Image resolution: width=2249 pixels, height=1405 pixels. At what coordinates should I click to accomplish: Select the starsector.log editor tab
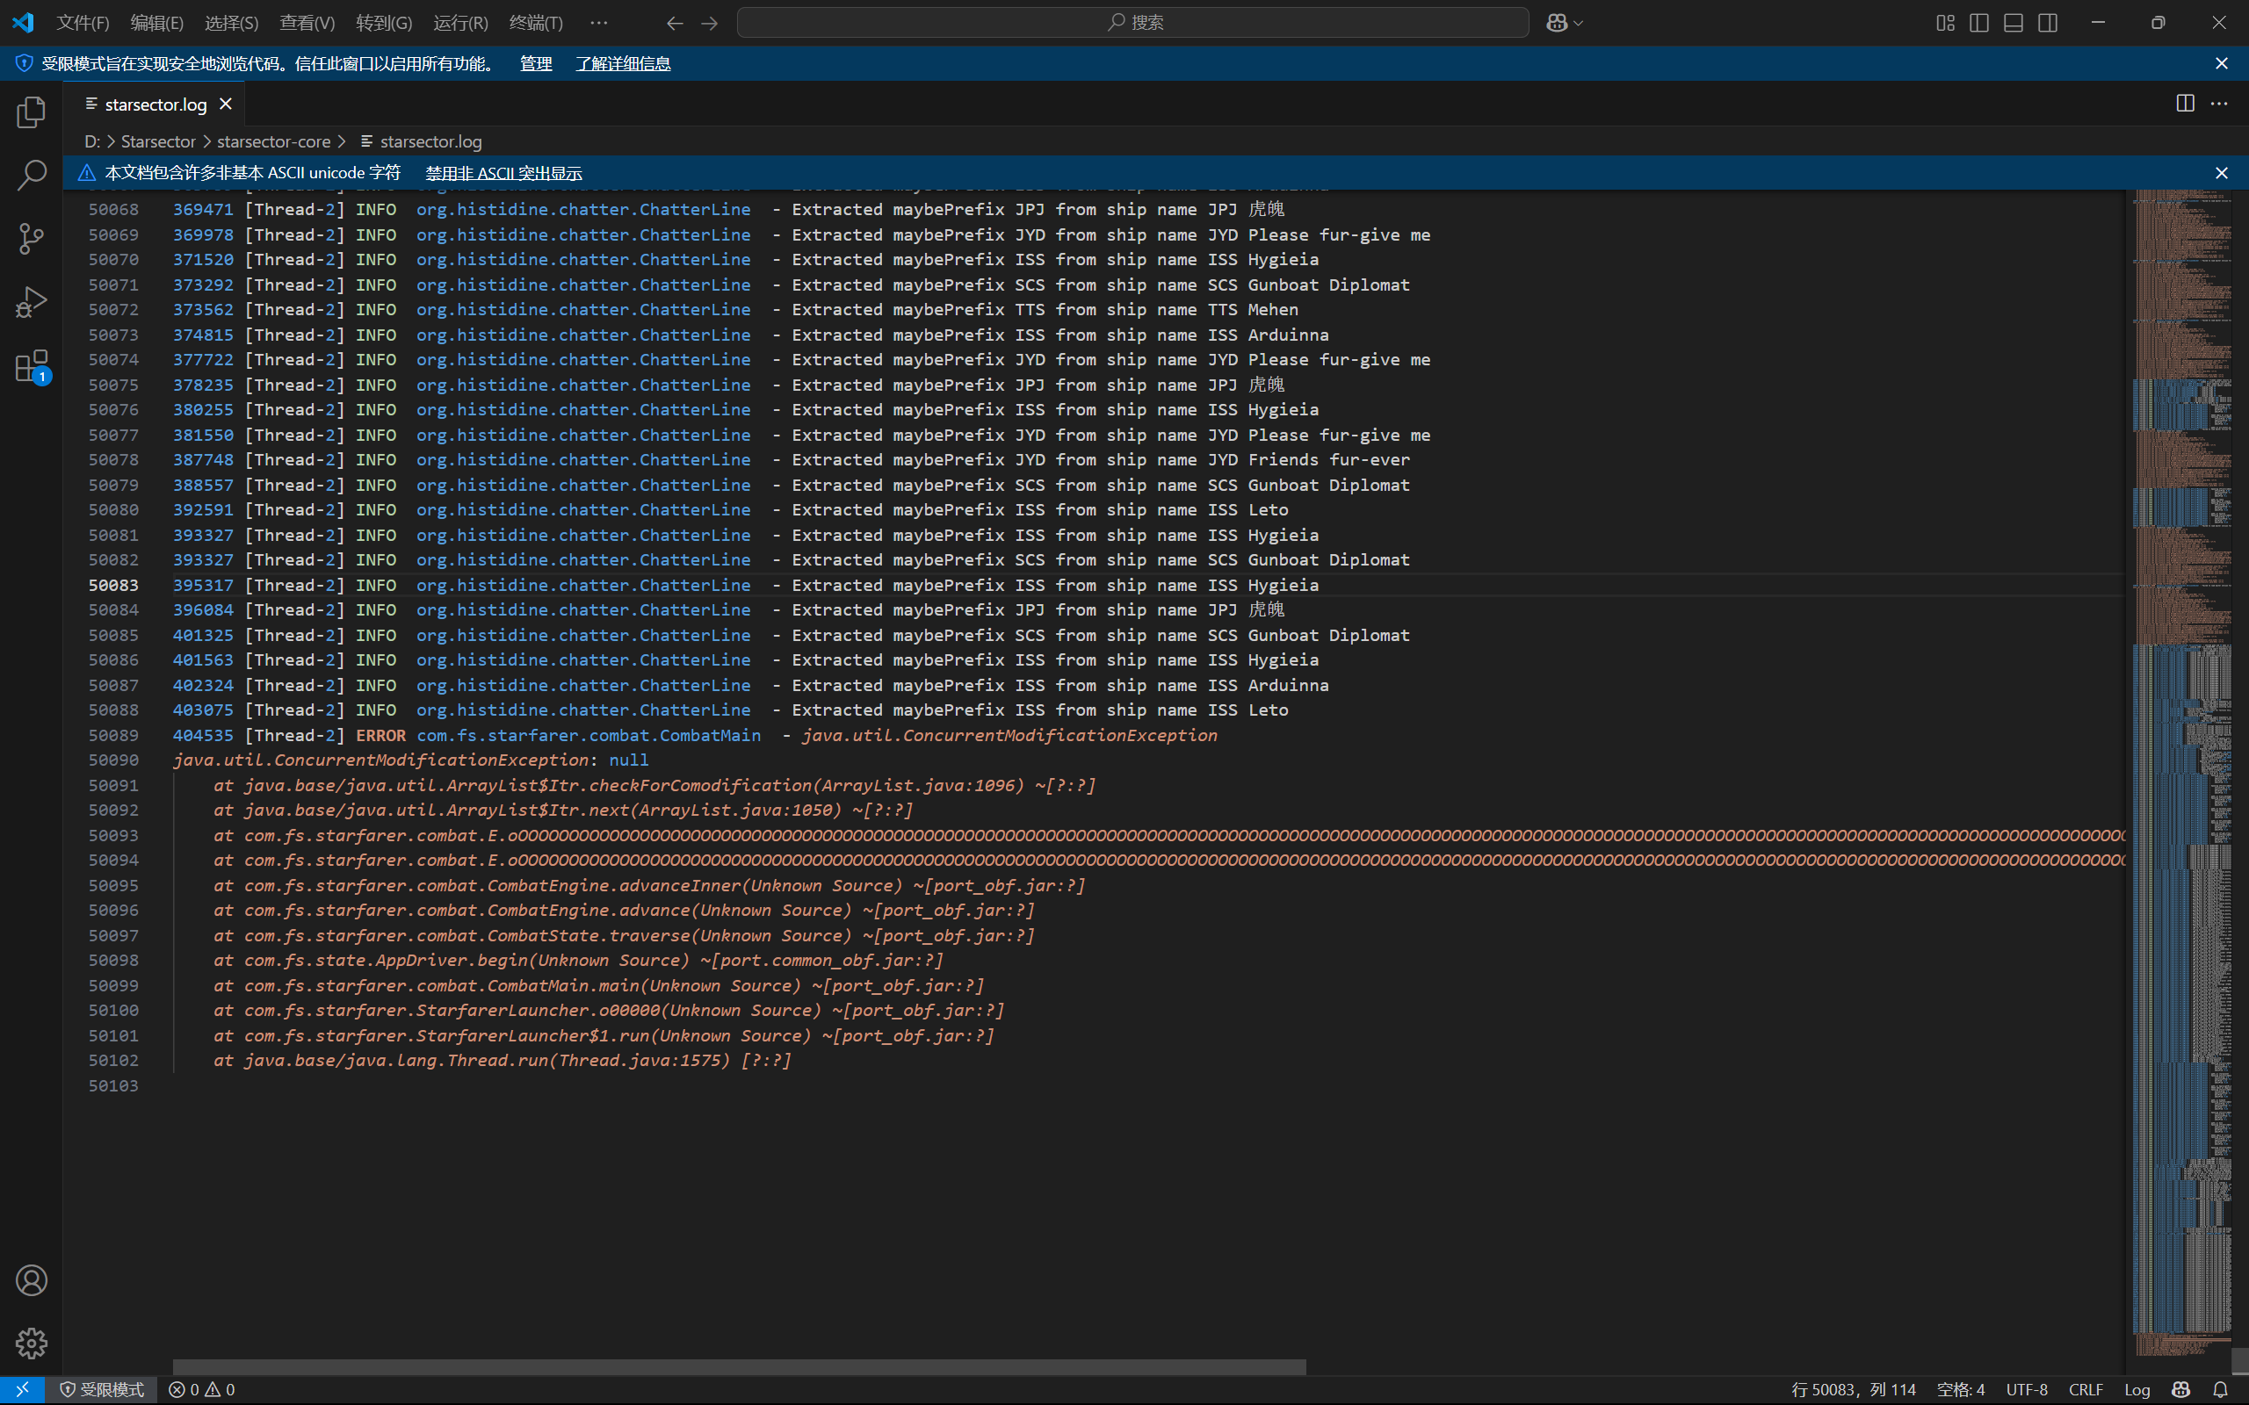click(155, 104)
